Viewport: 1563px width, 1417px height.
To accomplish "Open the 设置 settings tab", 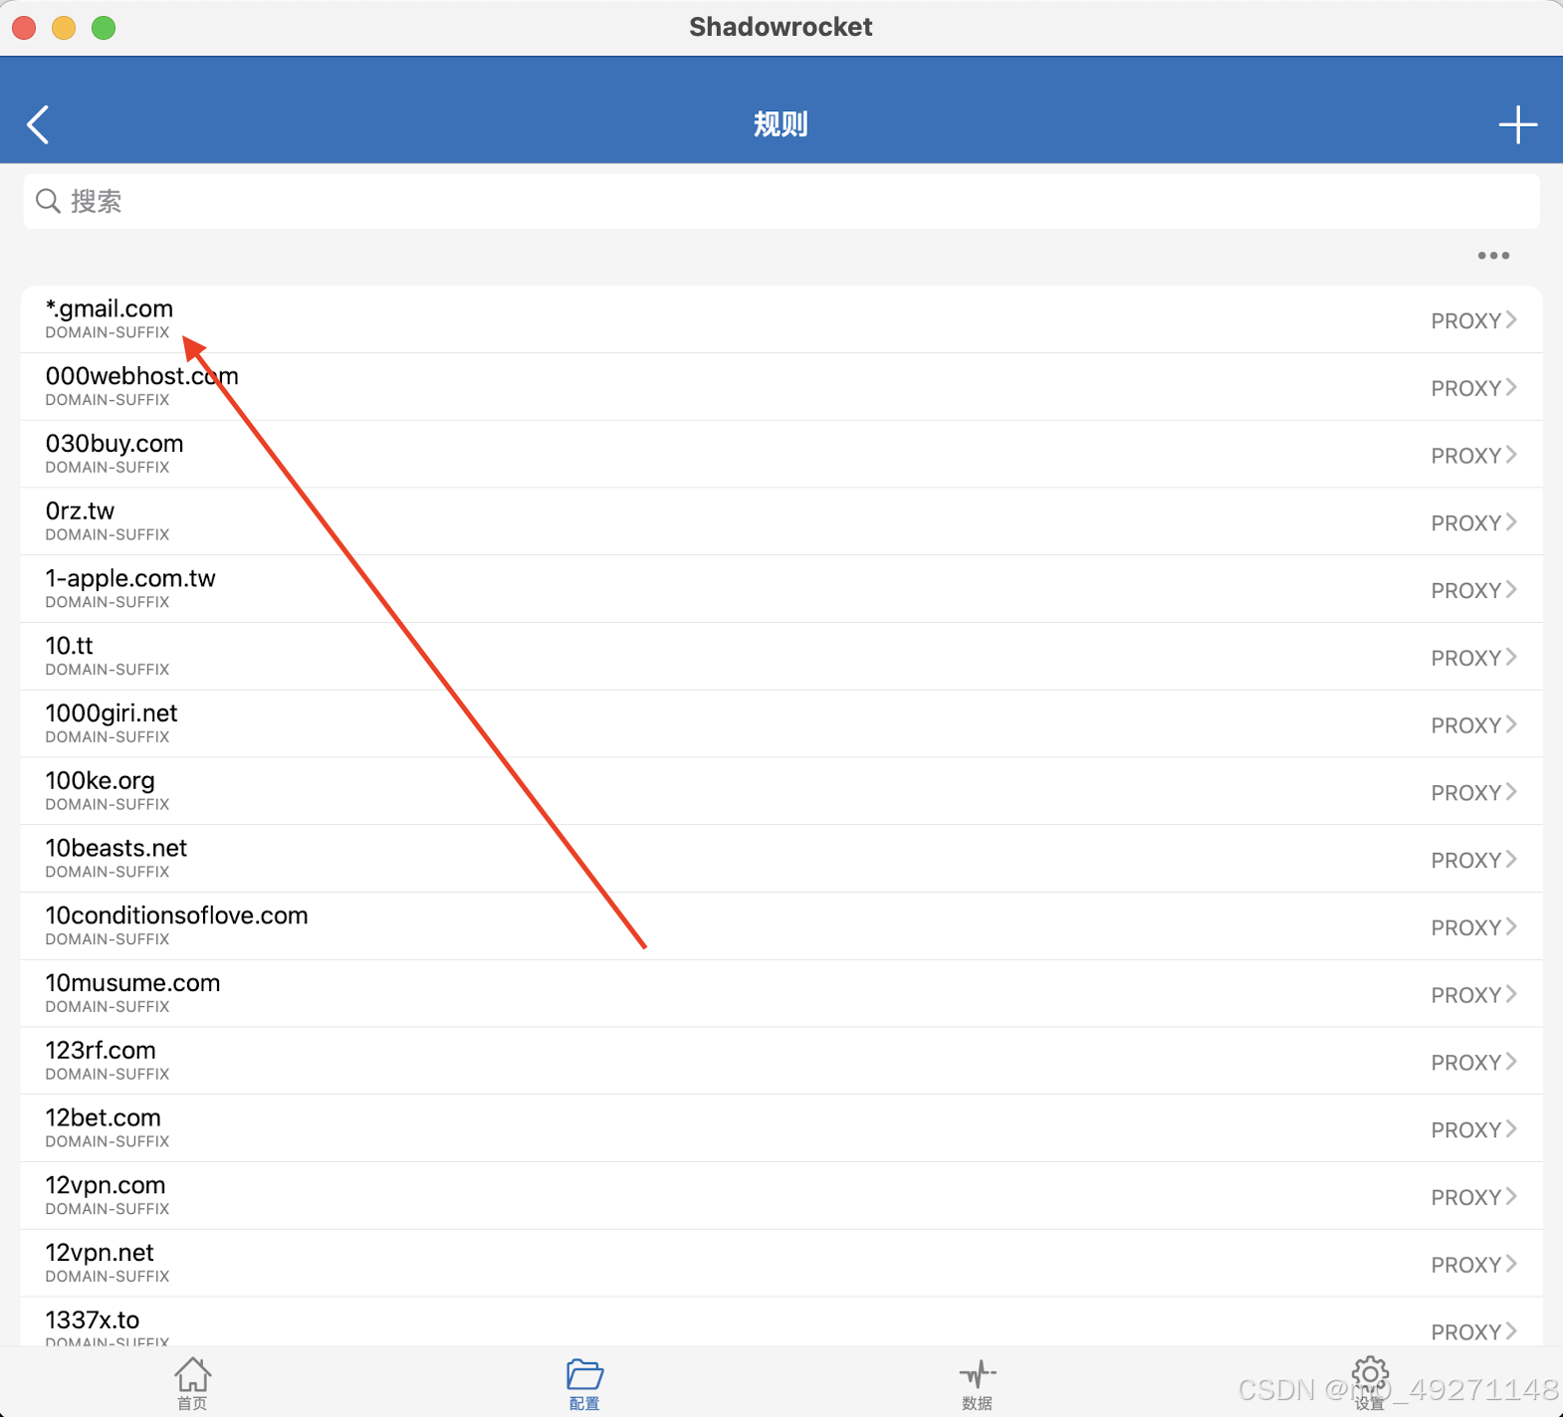I will point(1370,1383).
